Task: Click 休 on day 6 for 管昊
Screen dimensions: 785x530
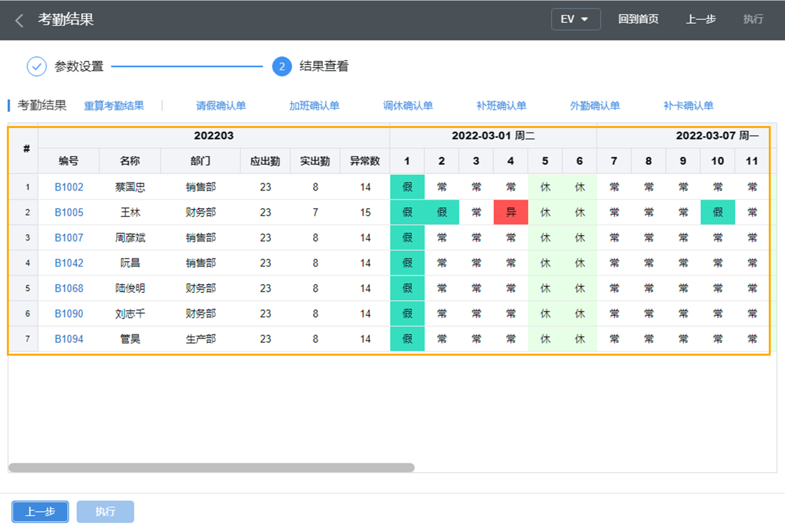Action: (580, 339)
